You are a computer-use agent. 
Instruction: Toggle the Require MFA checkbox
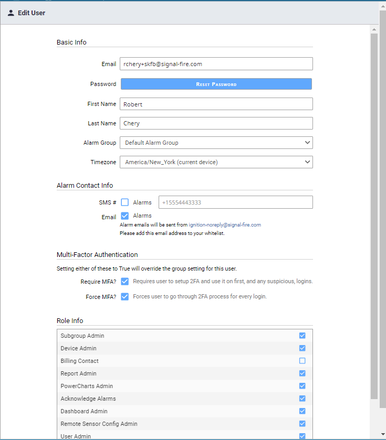[125, 282]
